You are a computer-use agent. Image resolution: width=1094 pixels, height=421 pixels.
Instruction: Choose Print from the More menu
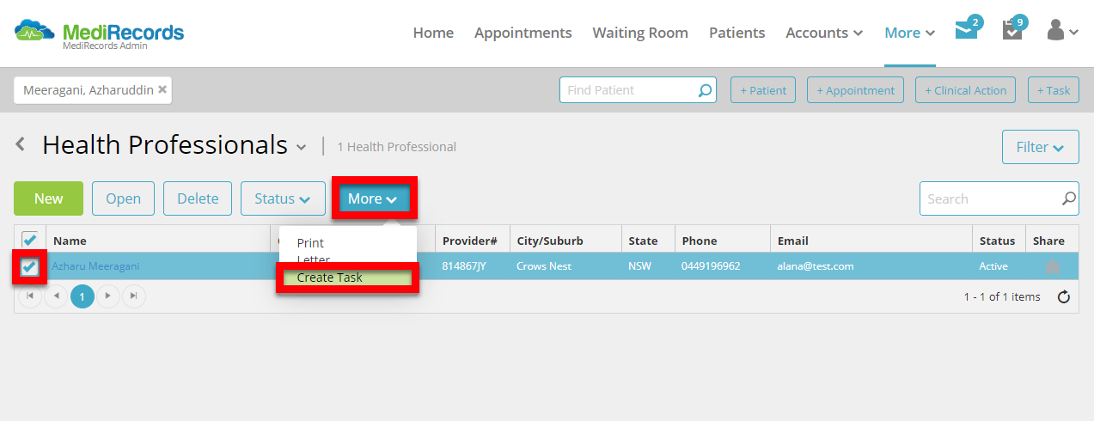310,243
